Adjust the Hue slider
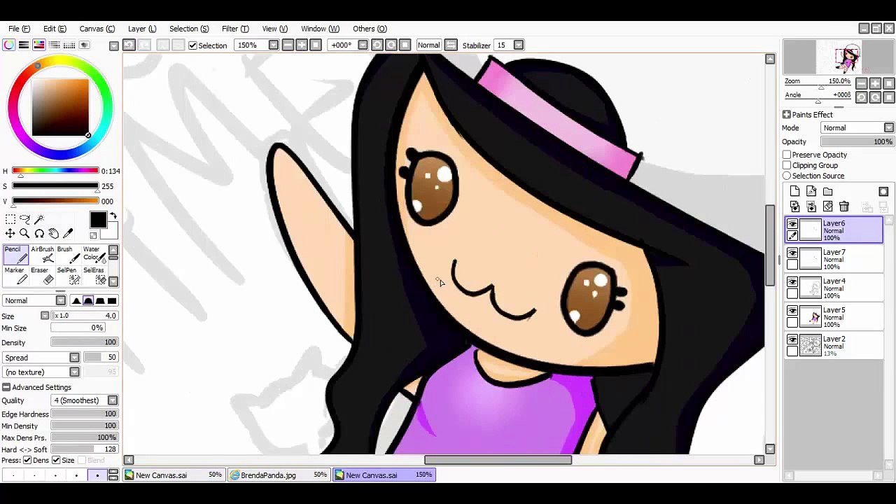Image resolution: width=896 pixels, height=504 pixels. click(x=55, y=171)
